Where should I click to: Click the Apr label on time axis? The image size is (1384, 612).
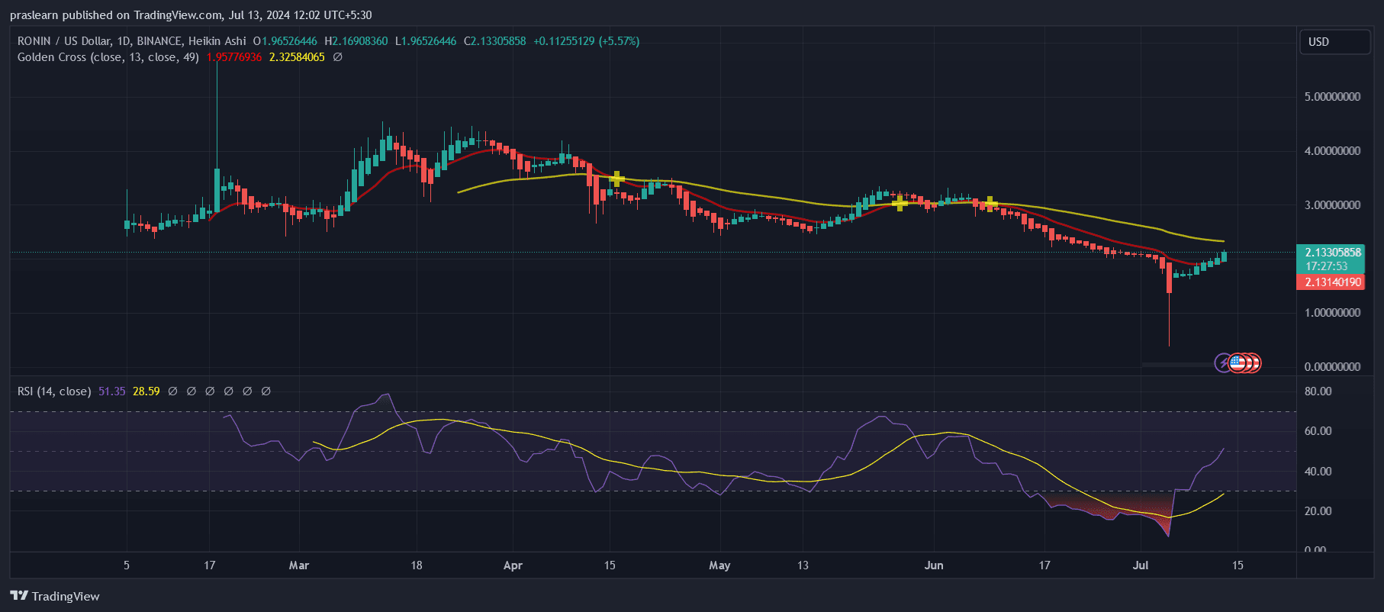(513, 565)
